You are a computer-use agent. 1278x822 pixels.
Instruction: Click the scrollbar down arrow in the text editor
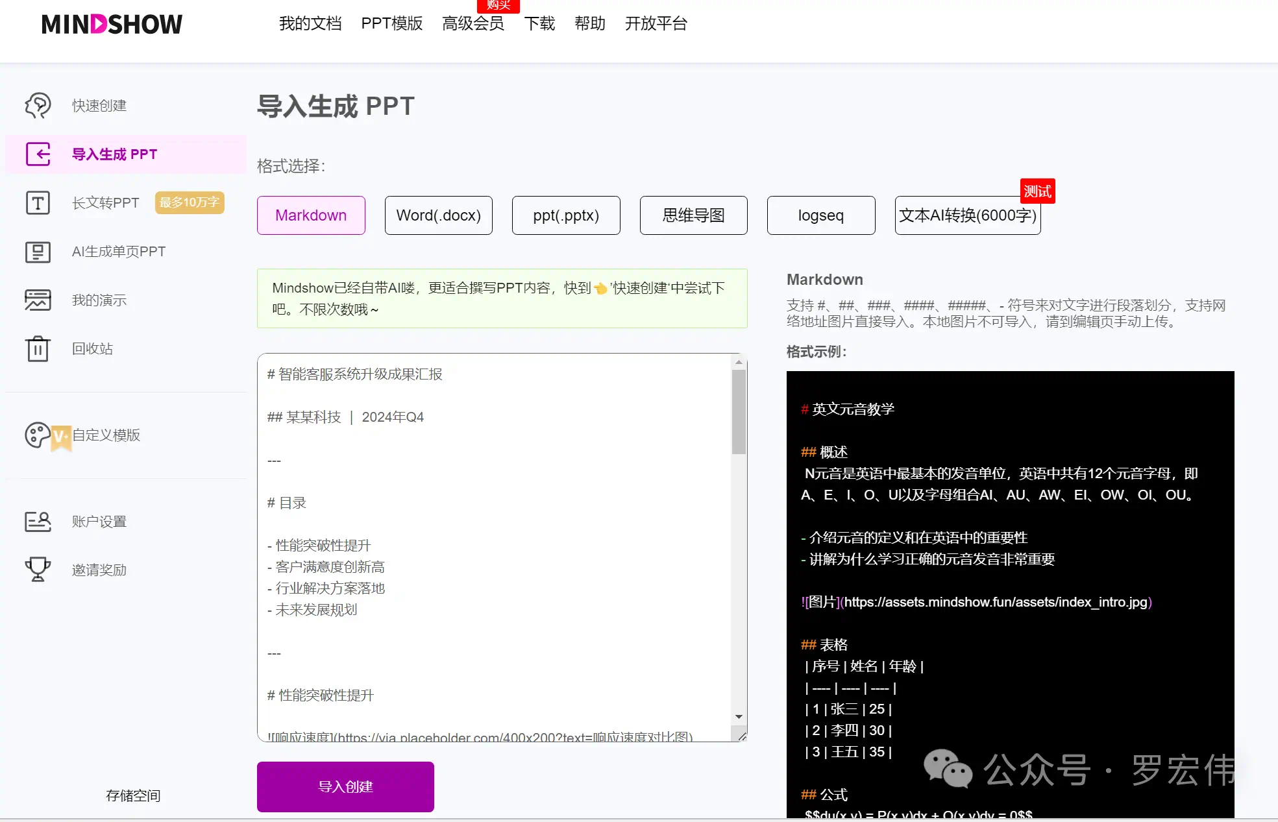tap(739, 717)
